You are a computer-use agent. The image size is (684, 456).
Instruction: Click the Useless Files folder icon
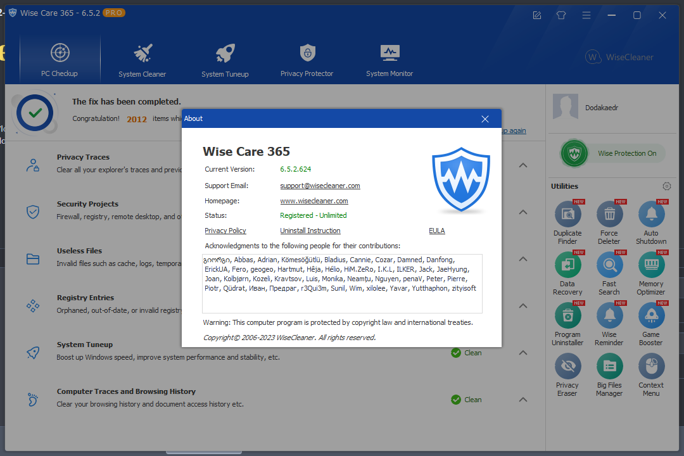coord(33,259)
